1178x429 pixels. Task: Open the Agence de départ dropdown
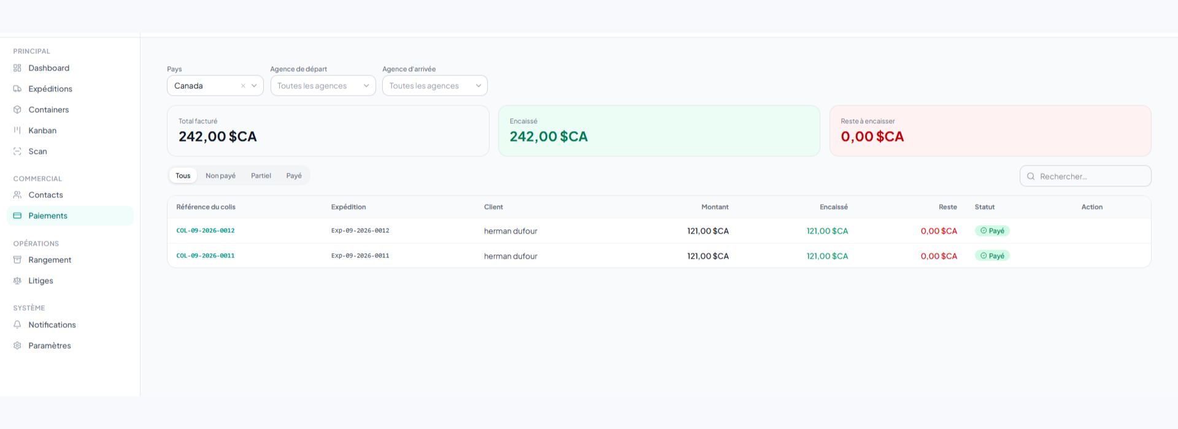[323, 86]
